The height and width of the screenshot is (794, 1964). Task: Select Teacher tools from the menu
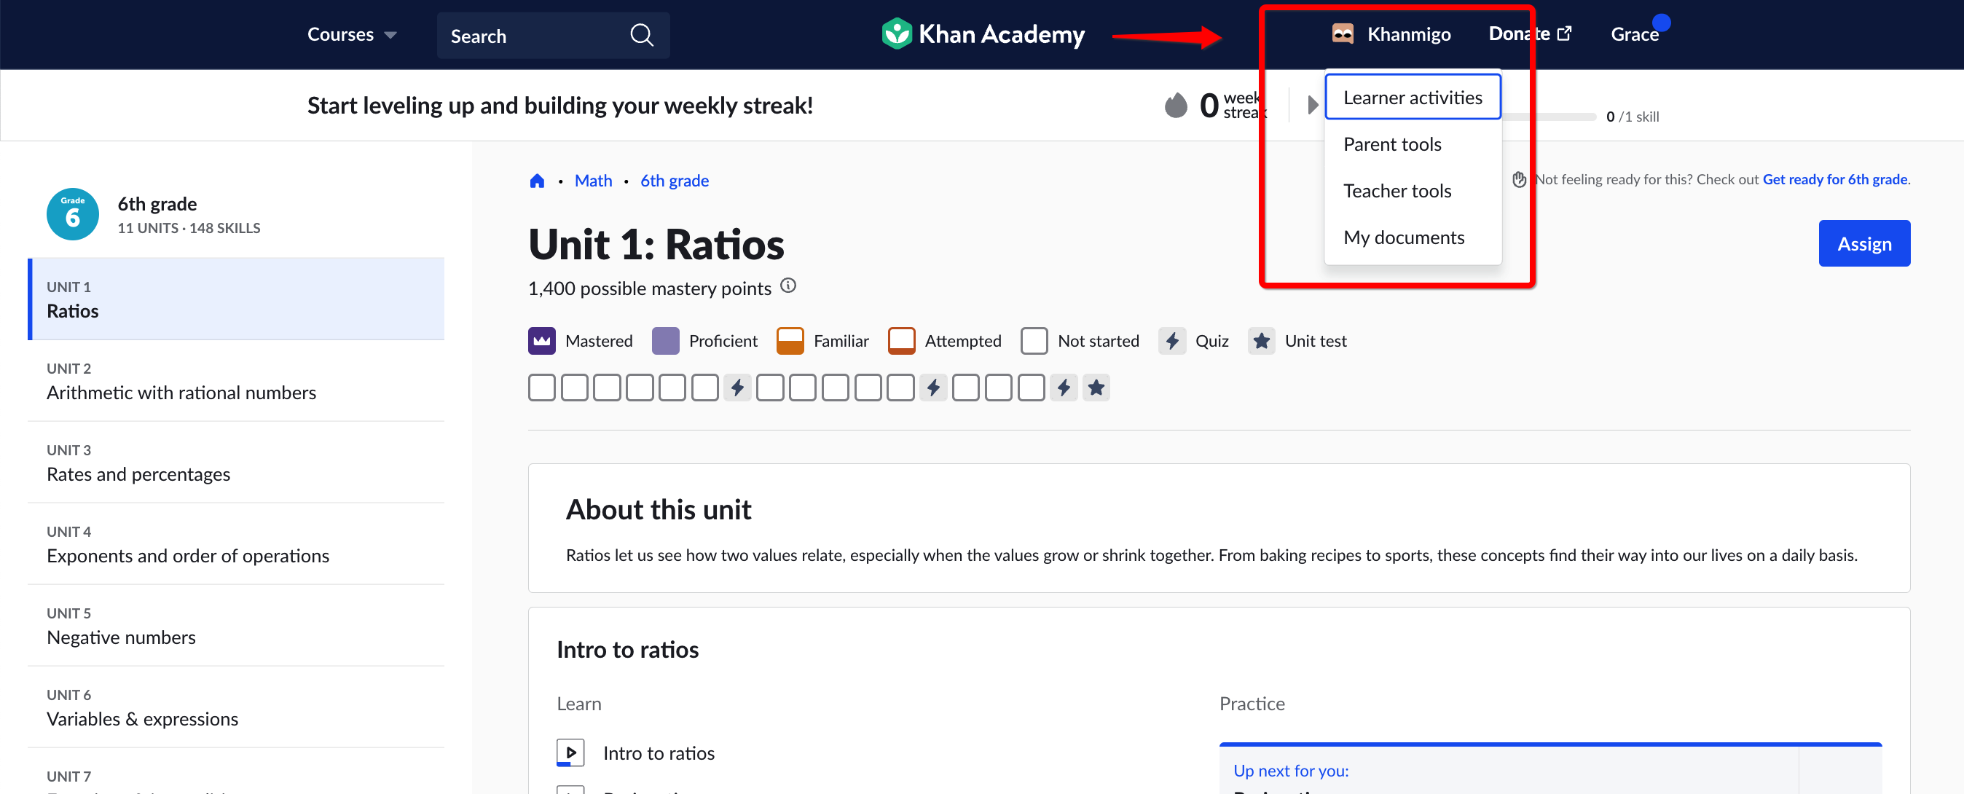pyautogui.click(x=1397, y=190)
